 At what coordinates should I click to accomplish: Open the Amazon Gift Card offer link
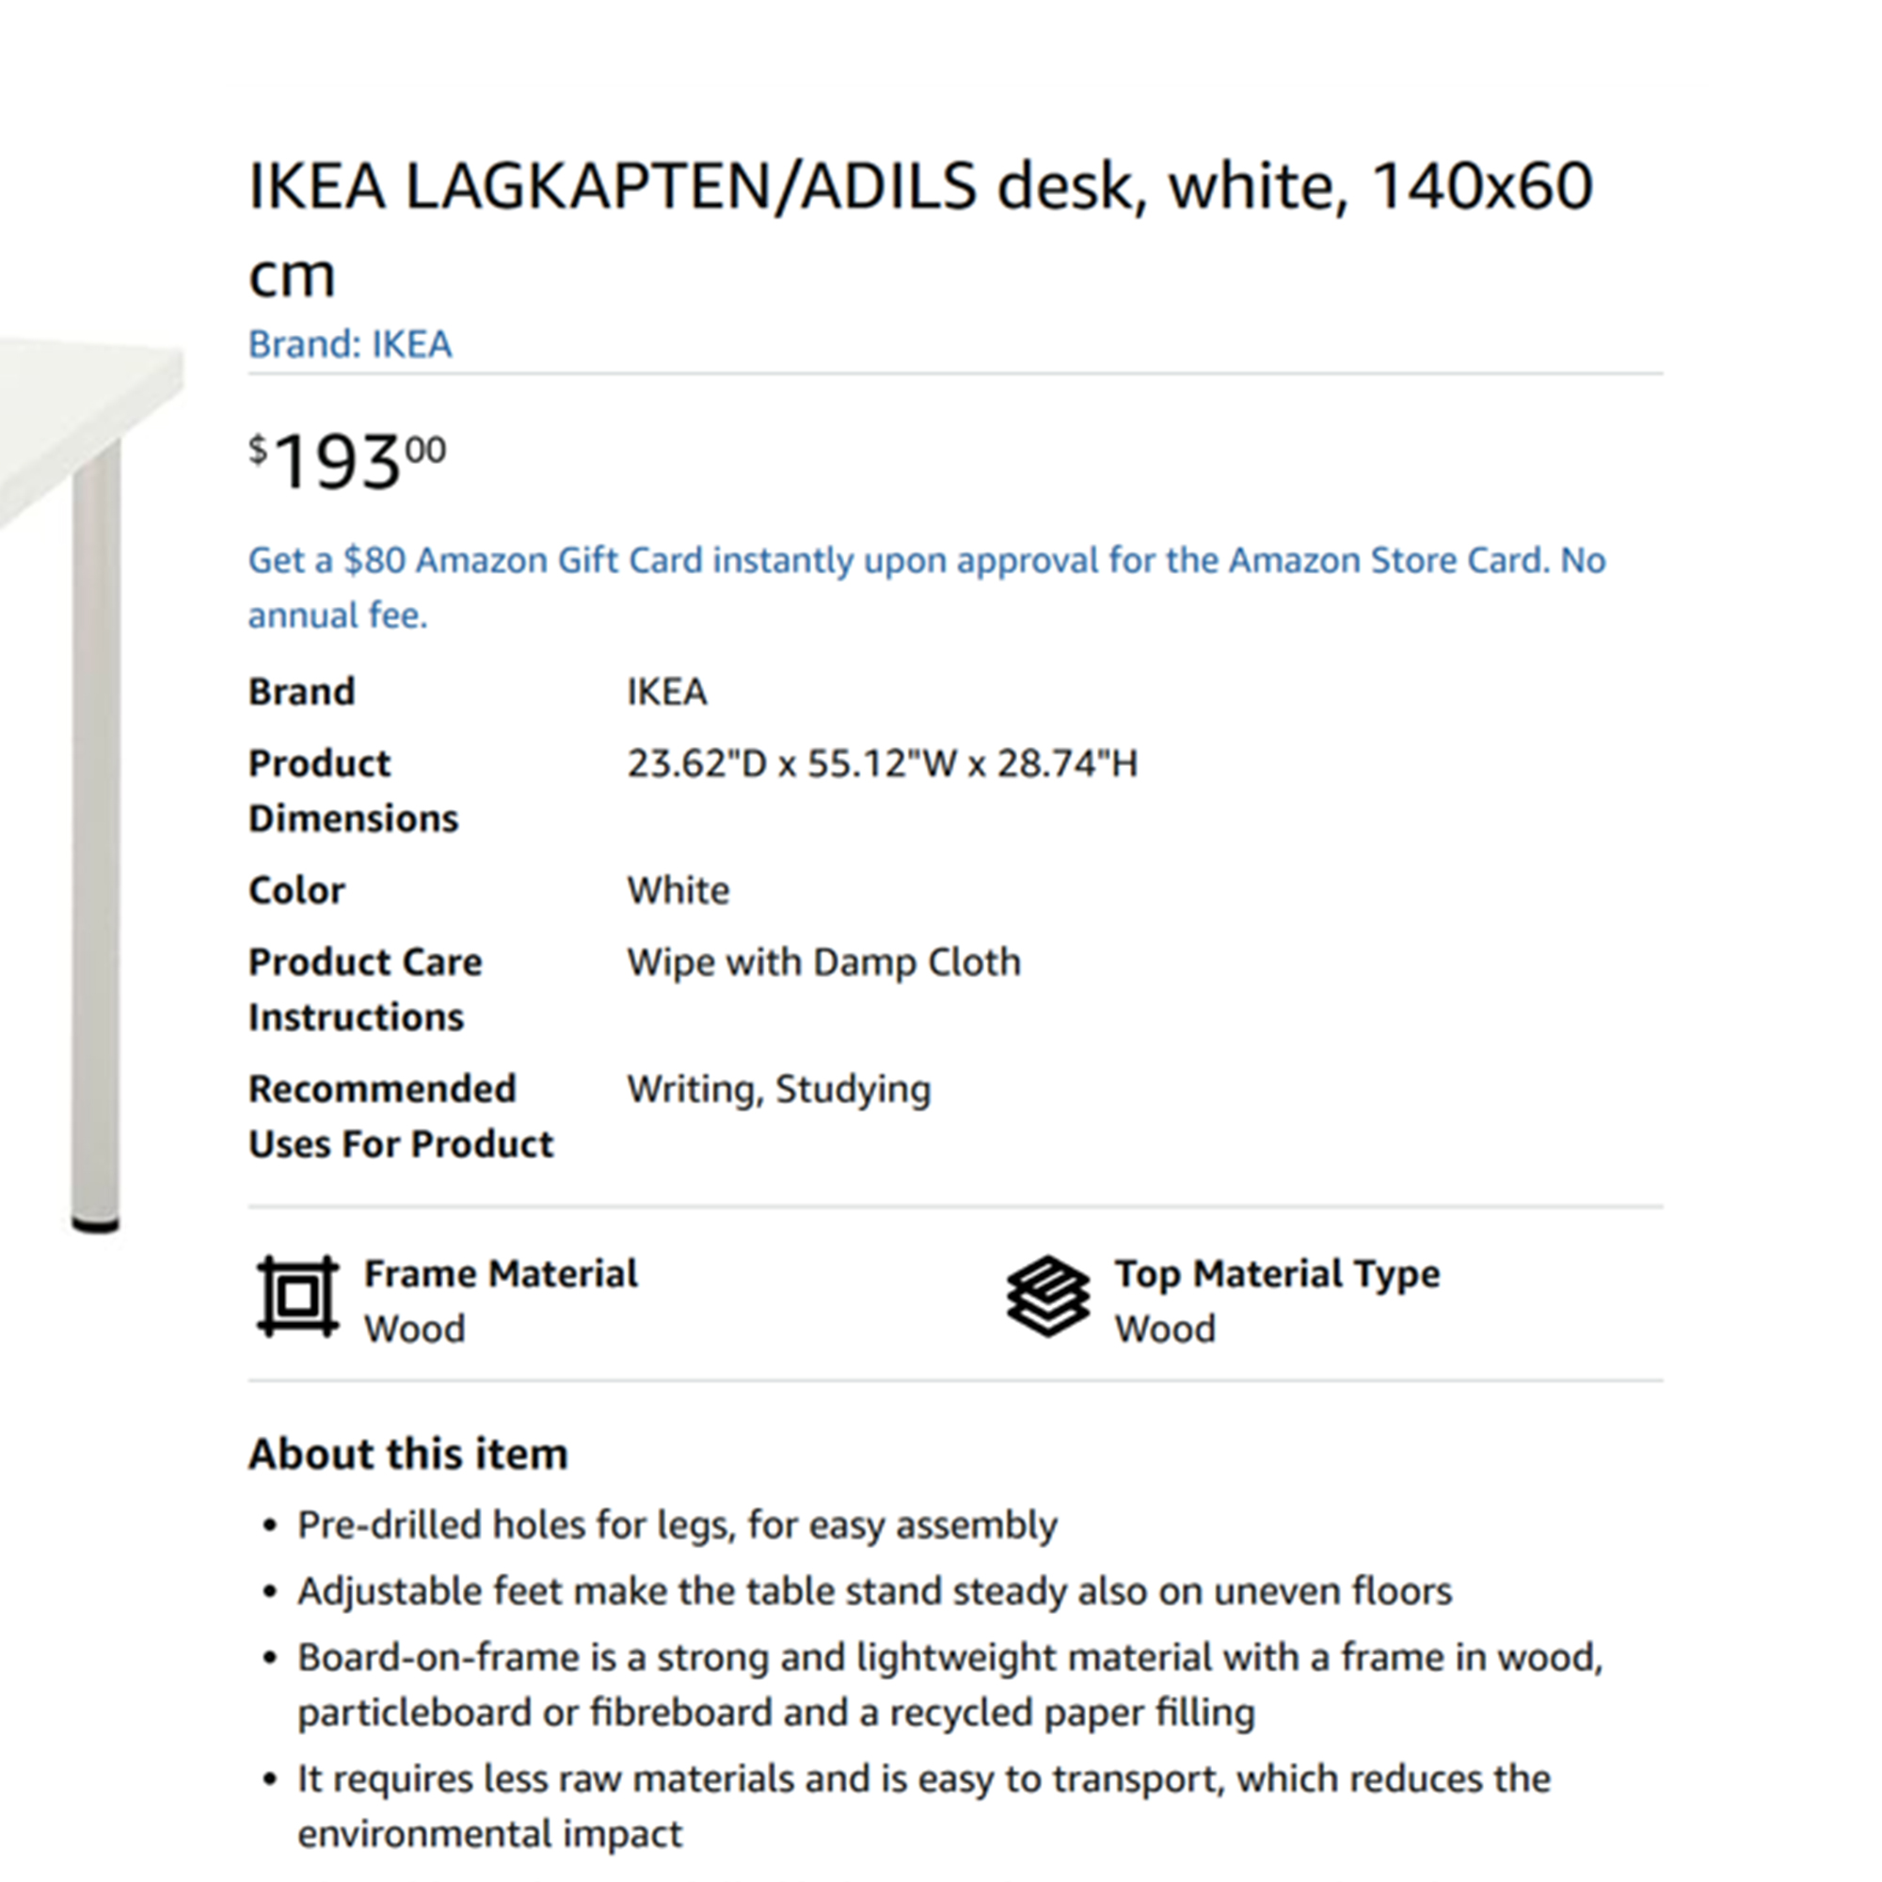point(926,587)
